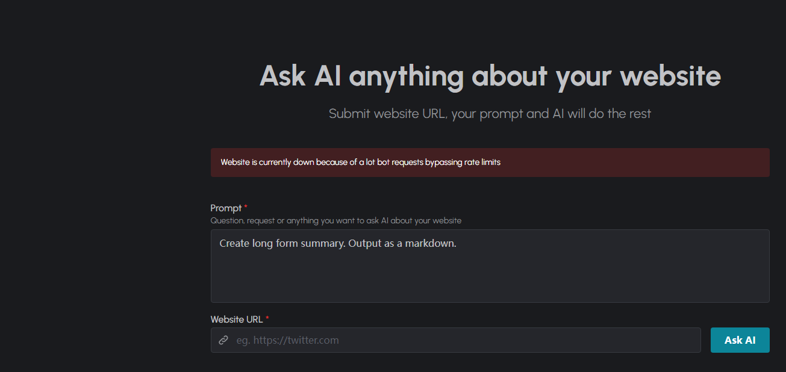Viewport: 786px width, 372px height.
Task: Click the word "Output" in the prompt text
Action: point(366,243)
